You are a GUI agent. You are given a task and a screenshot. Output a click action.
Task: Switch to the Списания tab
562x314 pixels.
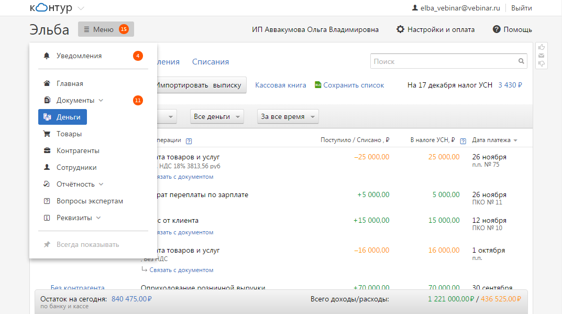(211, 62)
